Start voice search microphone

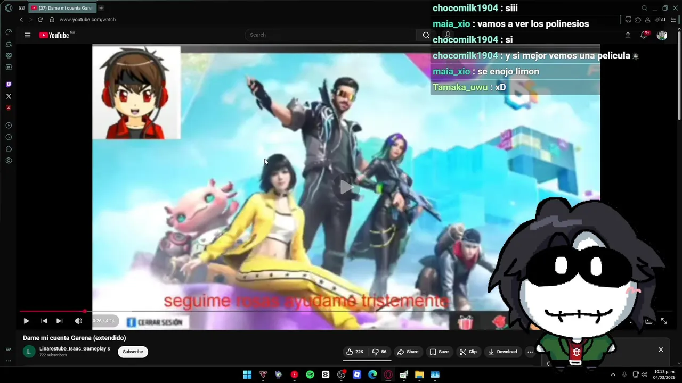pos(448,35)
